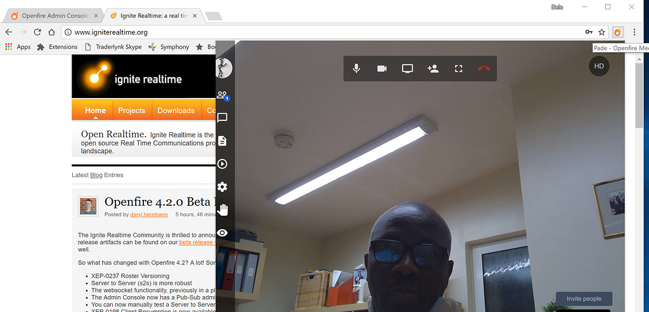Hang up the call with red phone
The width and height of the screenshot is (649, 312).
tap(484, 68)
